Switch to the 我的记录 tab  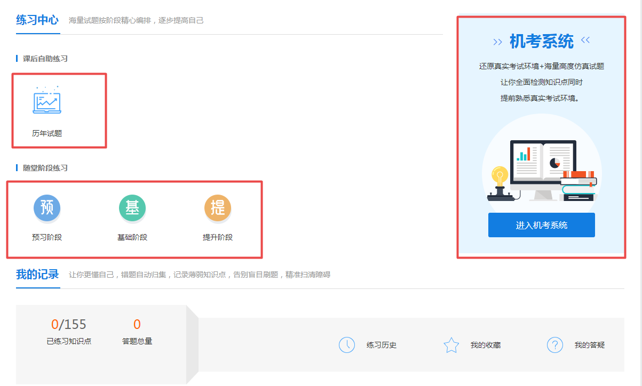[x=37, y=275]
